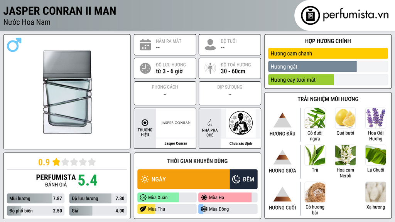Click the Mùa Đông snowflake icon

pyautogui.click(x=204, y=209)
